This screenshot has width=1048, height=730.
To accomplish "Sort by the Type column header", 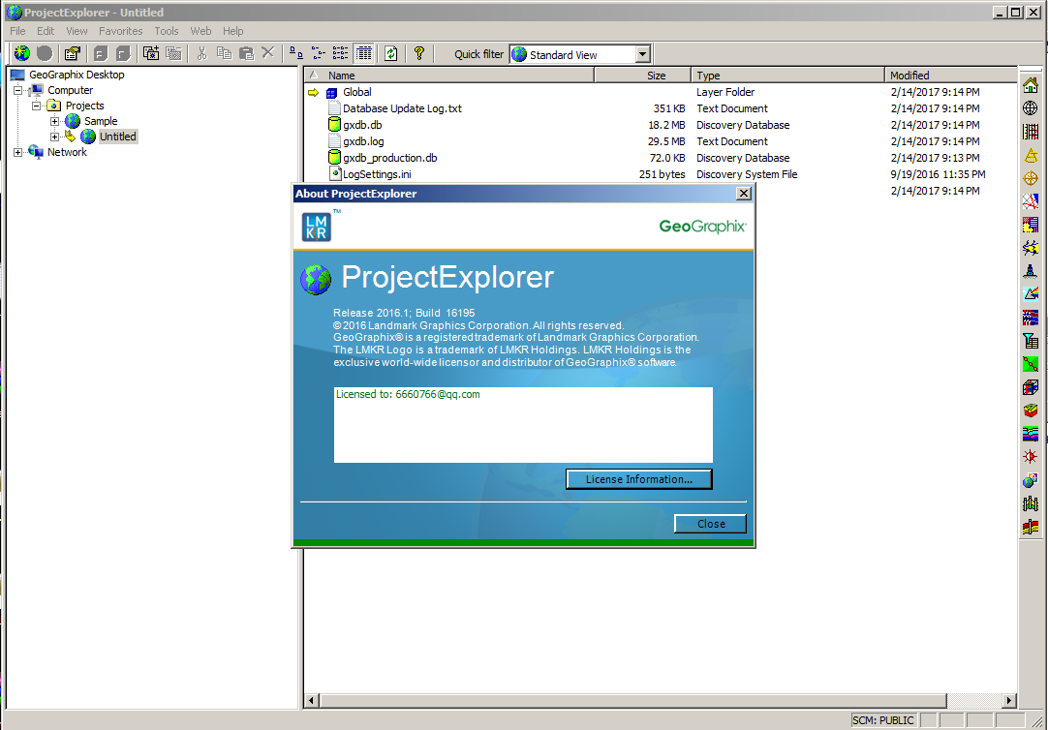I will pyautogui.click(x=787, y=76).
